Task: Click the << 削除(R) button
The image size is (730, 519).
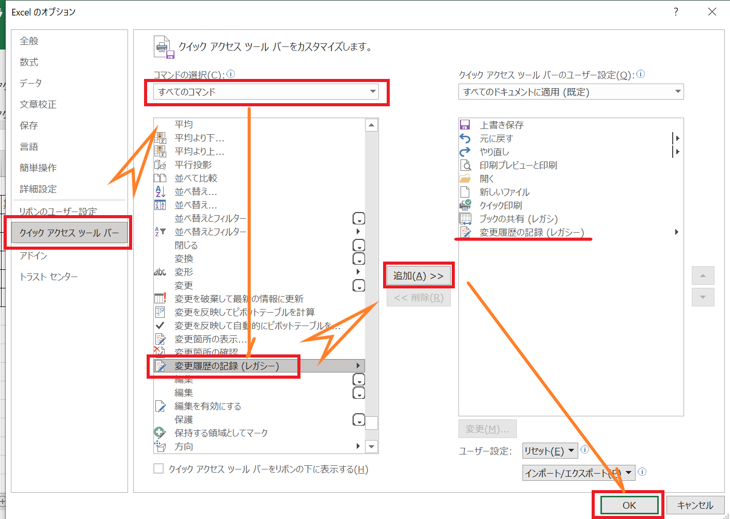Action: coord(418,297)
